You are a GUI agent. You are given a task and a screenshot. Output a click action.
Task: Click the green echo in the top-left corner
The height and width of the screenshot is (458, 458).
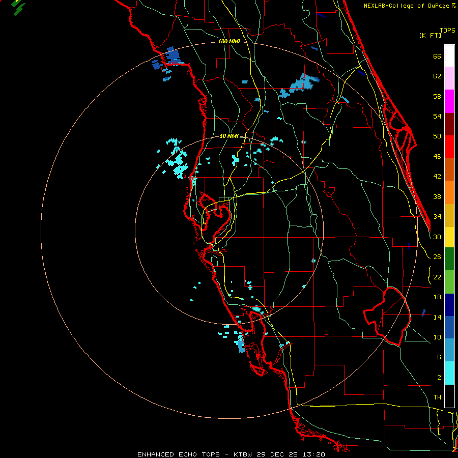[19, 8]
